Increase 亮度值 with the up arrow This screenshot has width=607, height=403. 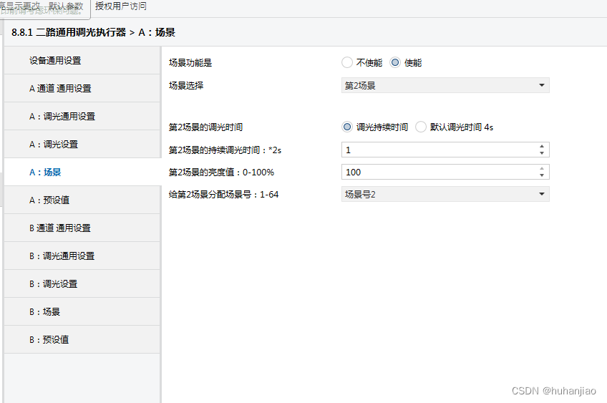(542, 169)
